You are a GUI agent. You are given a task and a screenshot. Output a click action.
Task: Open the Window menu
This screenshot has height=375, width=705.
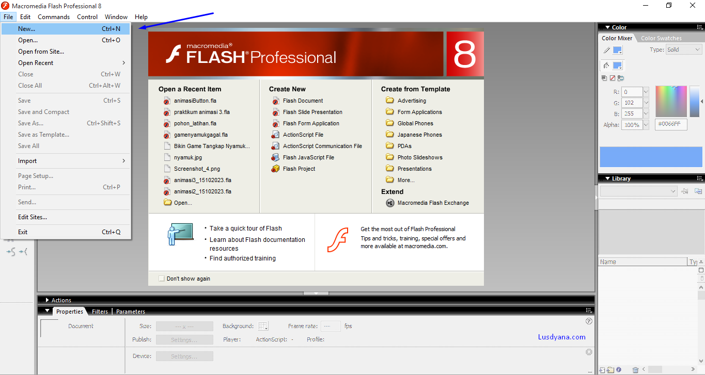click(116, 17)
